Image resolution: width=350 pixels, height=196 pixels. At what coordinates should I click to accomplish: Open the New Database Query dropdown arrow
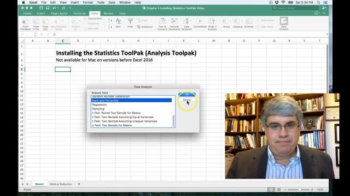pos(62,21)
